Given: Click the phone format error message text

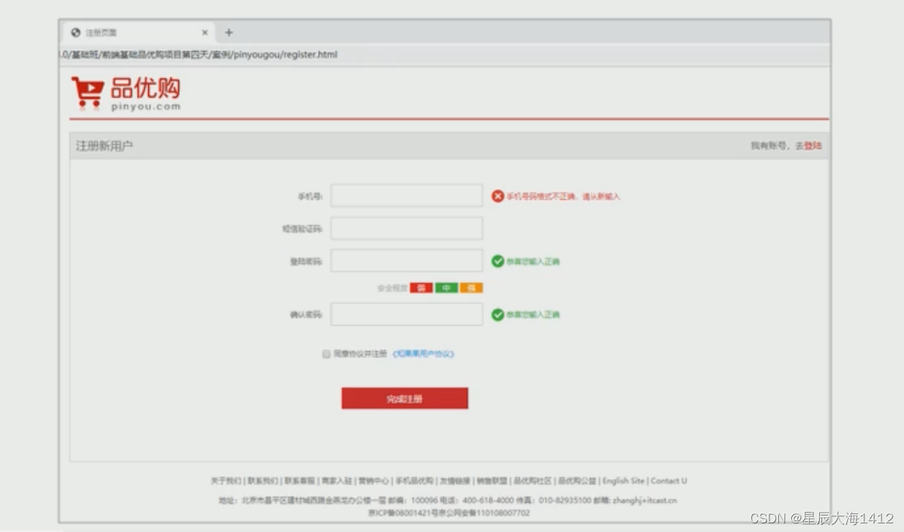Looking at the screenshot, I should 563,196.
